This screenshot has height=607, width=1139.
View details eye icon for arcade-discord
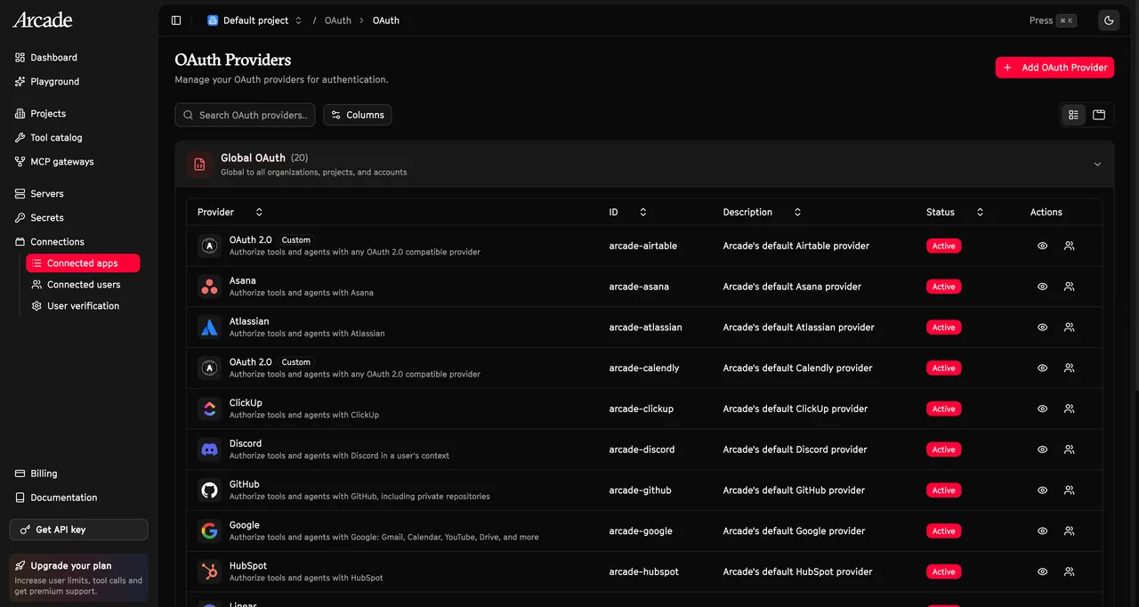pos(1043,449)
